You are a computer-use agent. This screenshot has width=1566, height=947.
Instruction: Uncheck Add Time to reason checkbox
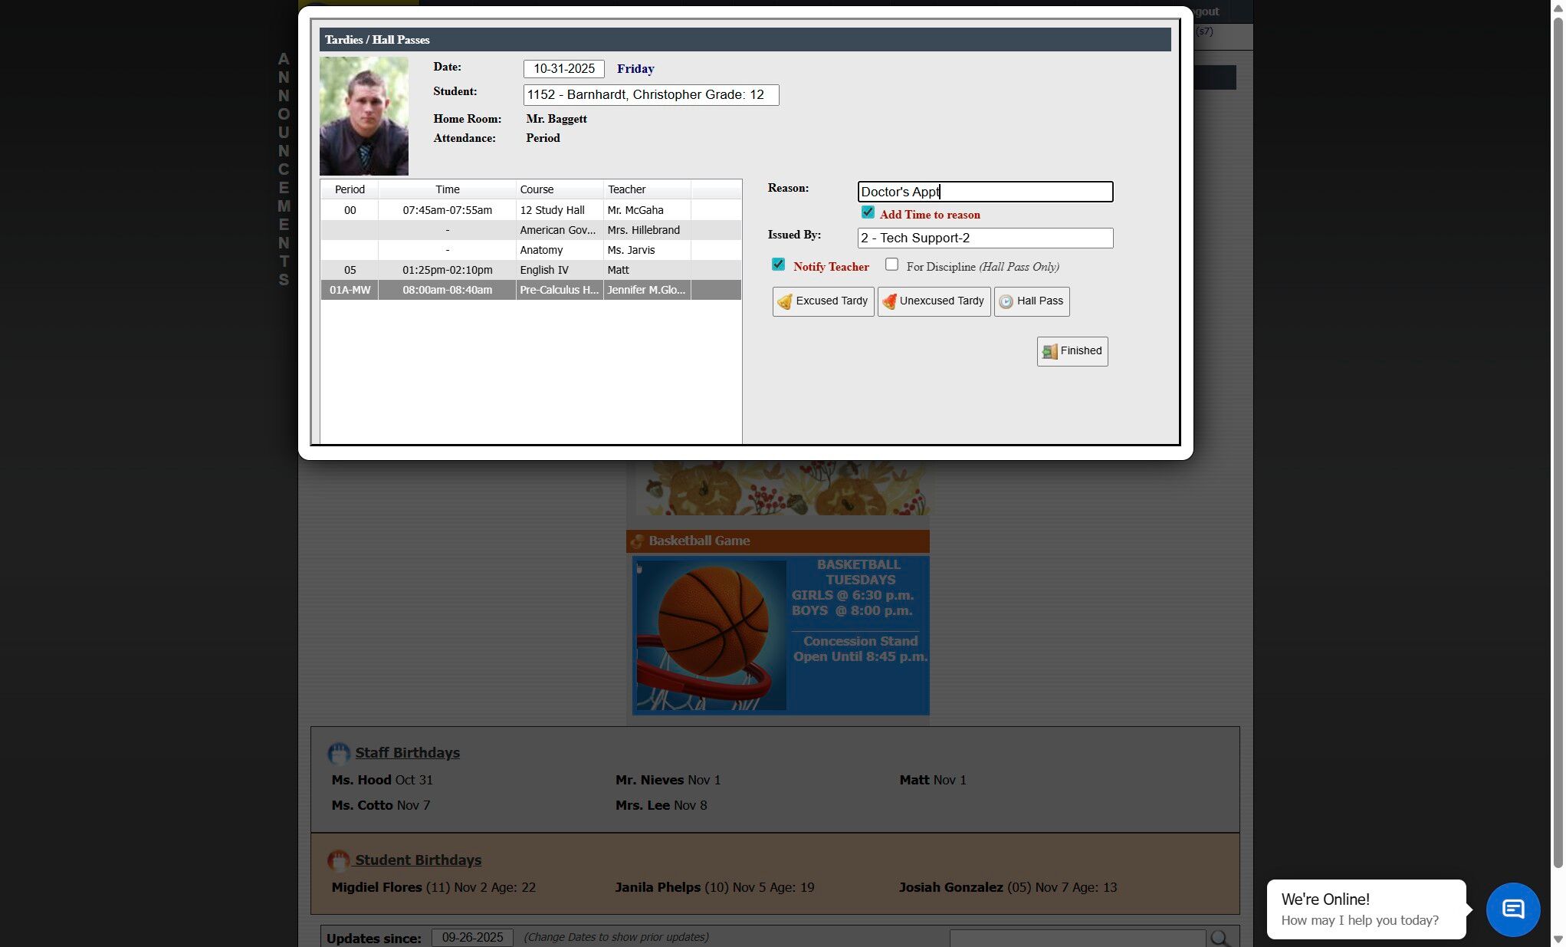(867, 212)
